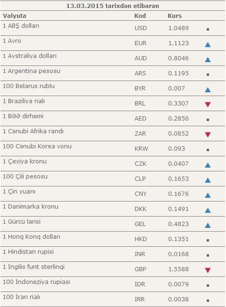Click the red down arrow beside ZAR

click(x=208, y=135)
